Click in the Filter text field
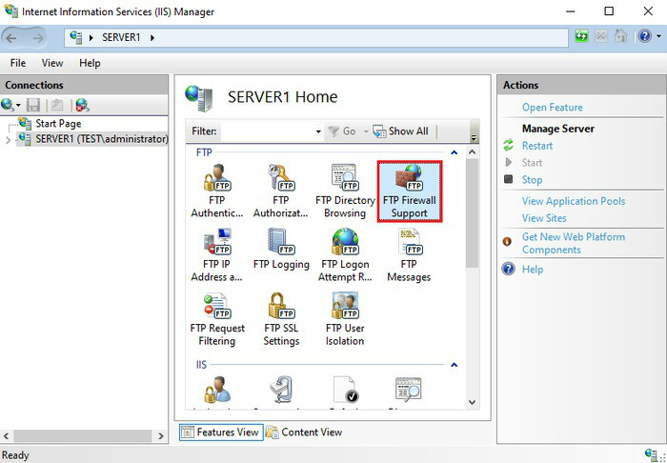Viewport: 667px width, 463px height. click(x=267, y=131)
